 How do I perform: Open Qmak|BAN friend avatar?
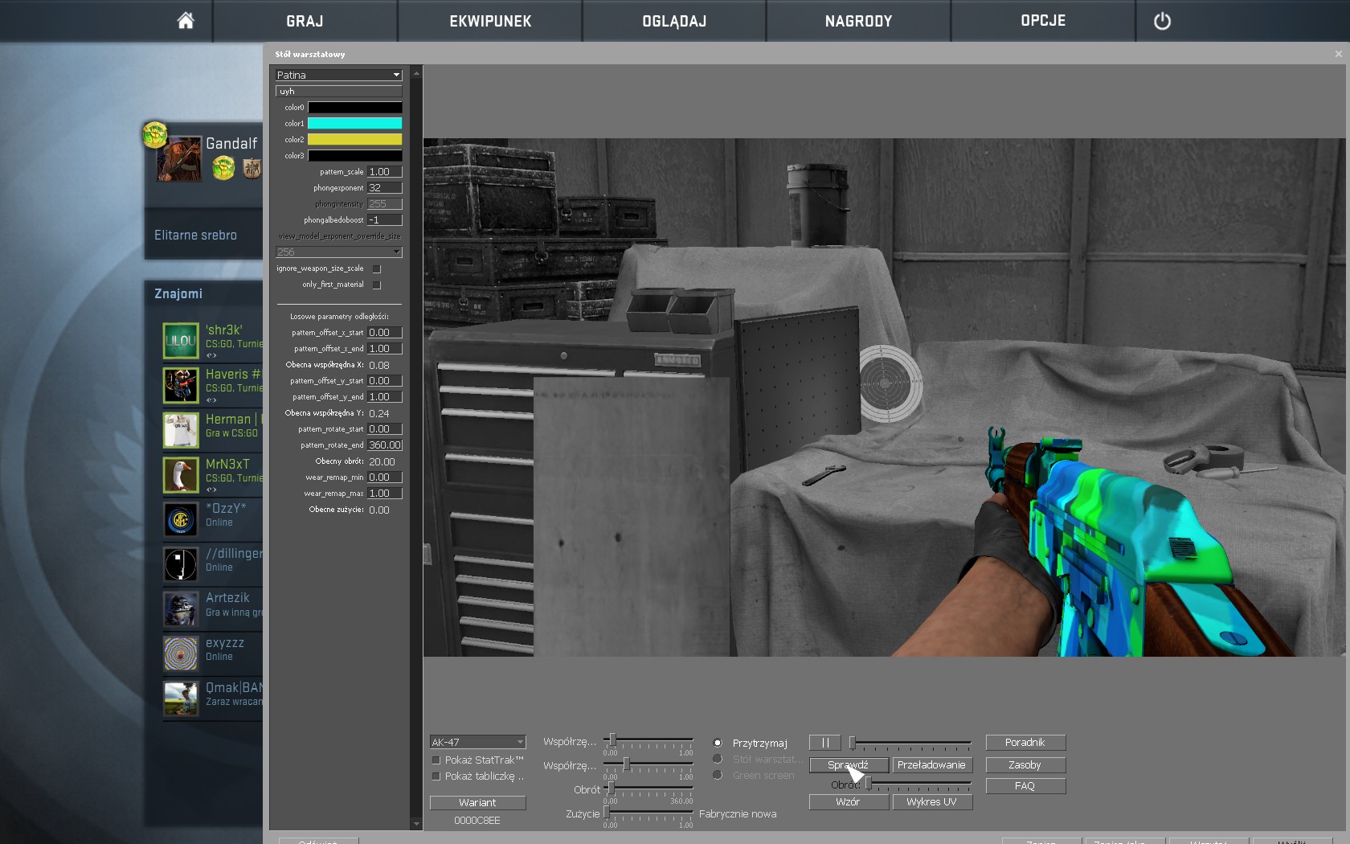[x=181, y=699]
